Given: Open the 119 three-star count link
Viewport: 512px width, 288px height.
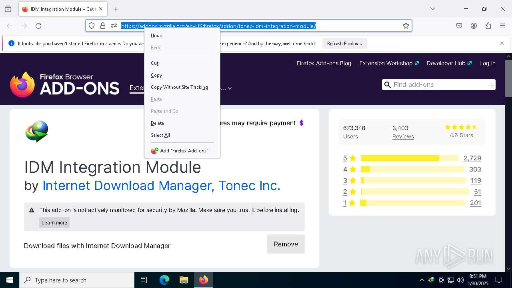Looking at the screenshot, I should (x=476, y=180).
